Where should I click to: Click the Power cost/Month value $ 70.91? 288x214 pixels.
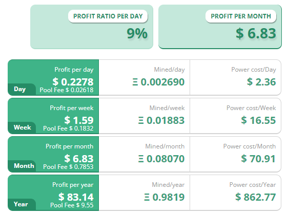pos(258,159)
